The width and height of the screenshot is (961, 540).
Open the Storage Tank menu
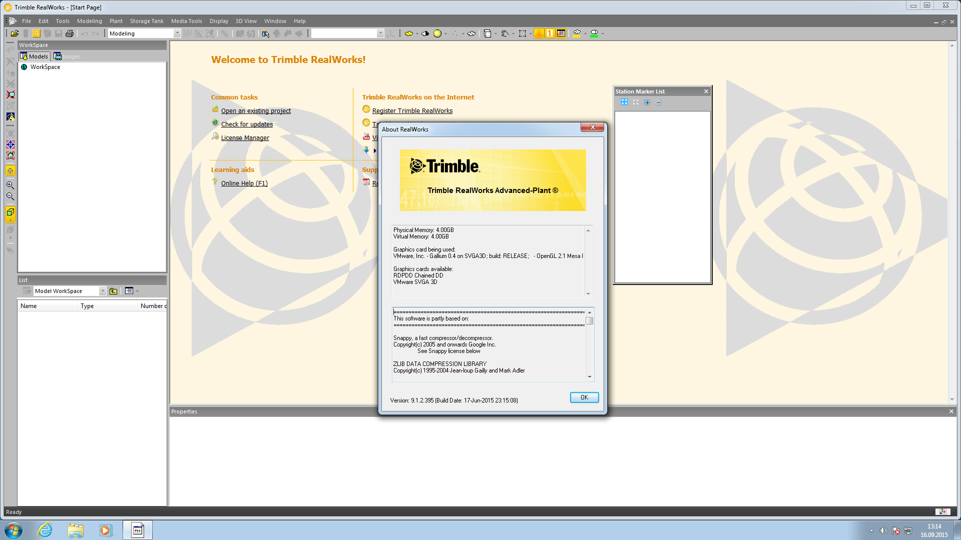click(147, 21)
